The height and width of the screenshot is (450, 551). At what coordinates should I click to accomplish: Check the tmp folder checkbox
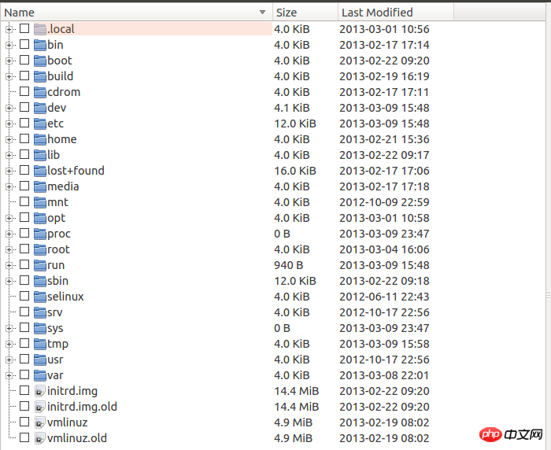tap(24, 343)
